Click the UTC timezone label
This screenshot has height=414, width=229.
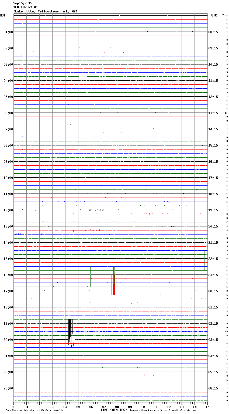pos(214,15)
